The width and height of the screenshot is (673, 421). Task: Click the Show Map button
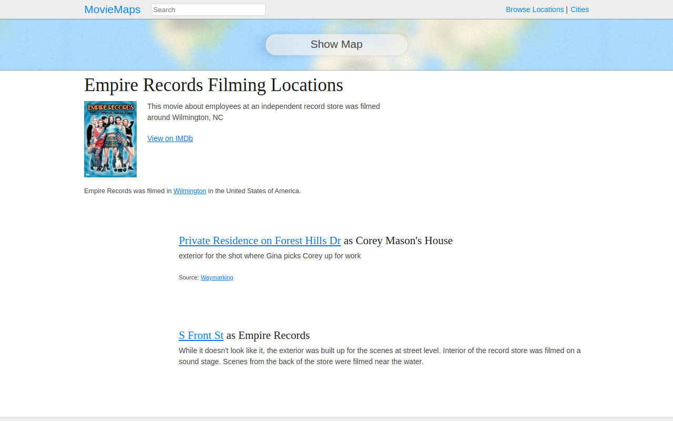pyautogui.click(x=336, y=45)
